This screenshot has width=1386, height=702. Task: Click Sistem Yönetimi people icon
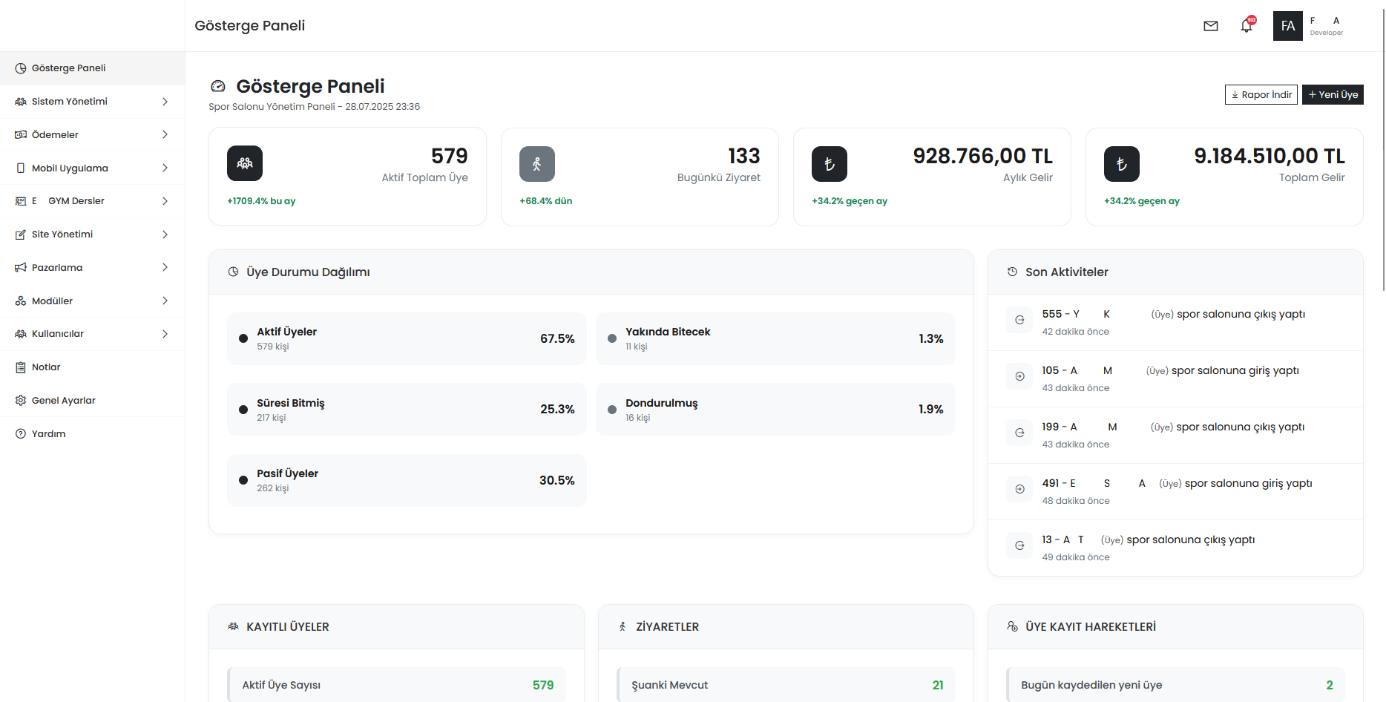pos(21,102)
